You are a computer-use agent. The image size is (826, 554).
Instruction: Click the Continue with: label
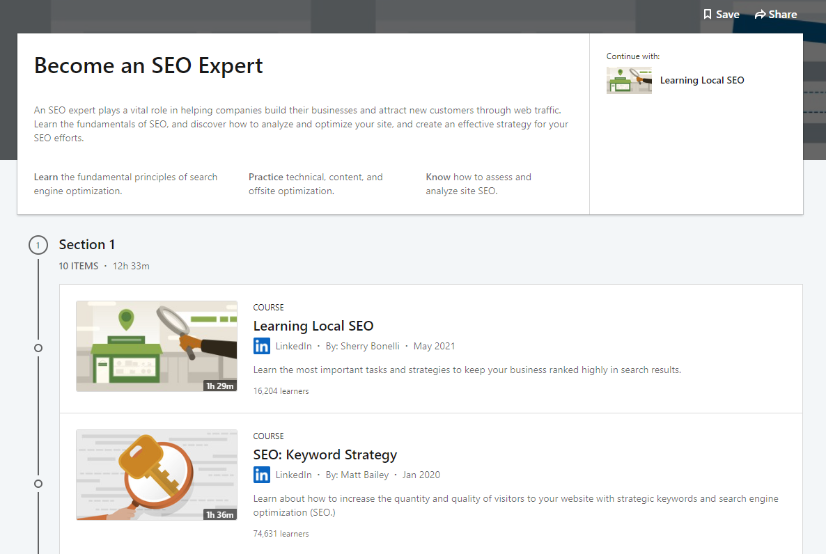click(x=632, y=56)
